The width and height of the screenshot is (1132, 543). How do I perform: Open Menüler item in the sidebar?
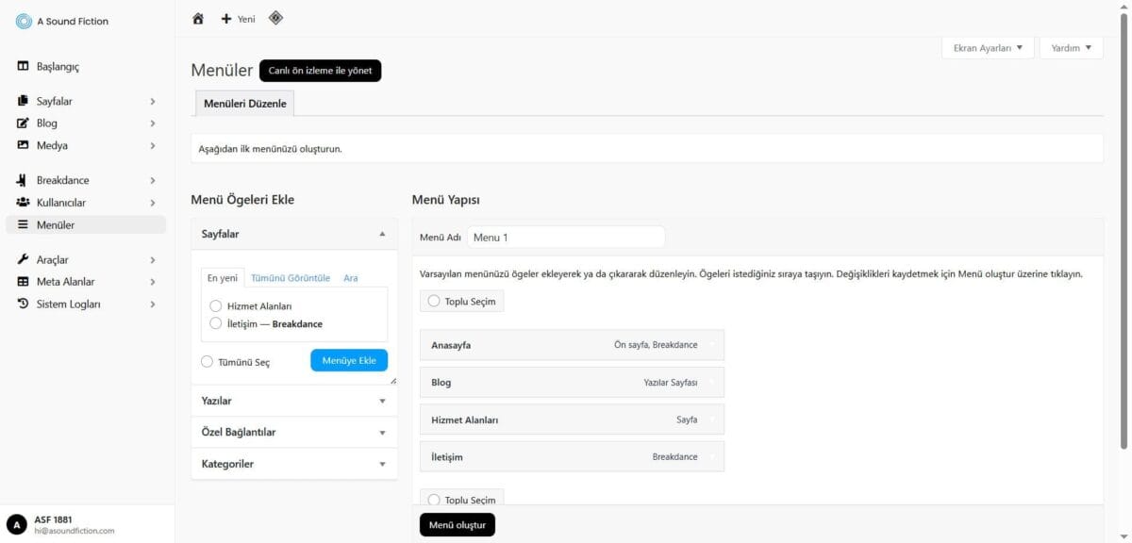(56, 224)
